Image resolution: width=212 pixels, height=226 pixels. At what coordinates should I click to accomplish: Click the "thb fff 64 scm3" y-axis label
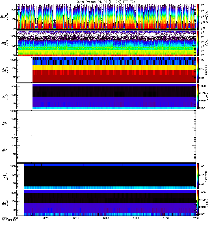coord(4,43)
